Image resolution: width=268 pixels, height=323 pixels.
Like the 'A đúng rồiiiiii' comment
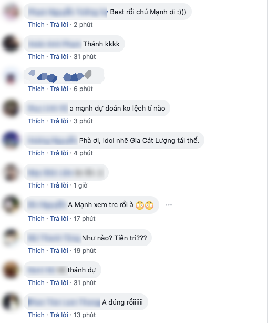[36, 315]
